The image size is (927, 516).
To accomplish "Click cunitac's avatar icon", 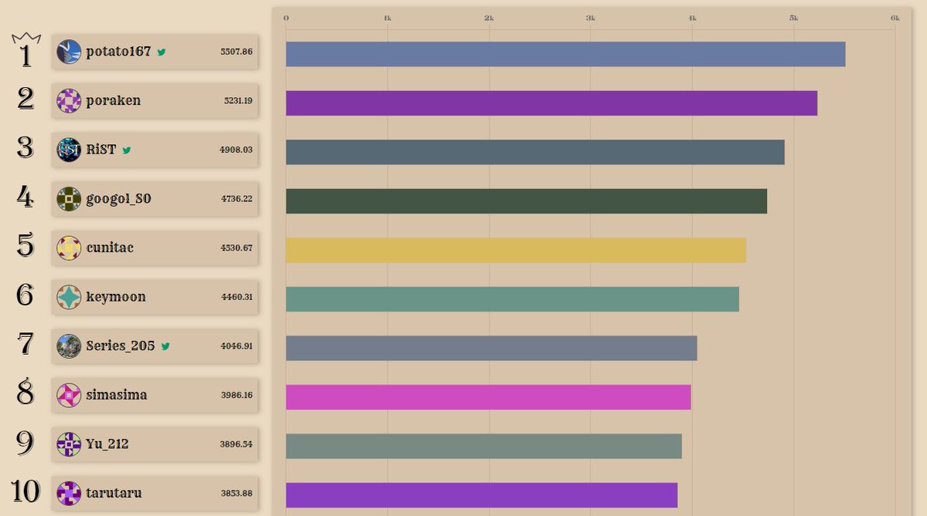I will 69,248.
